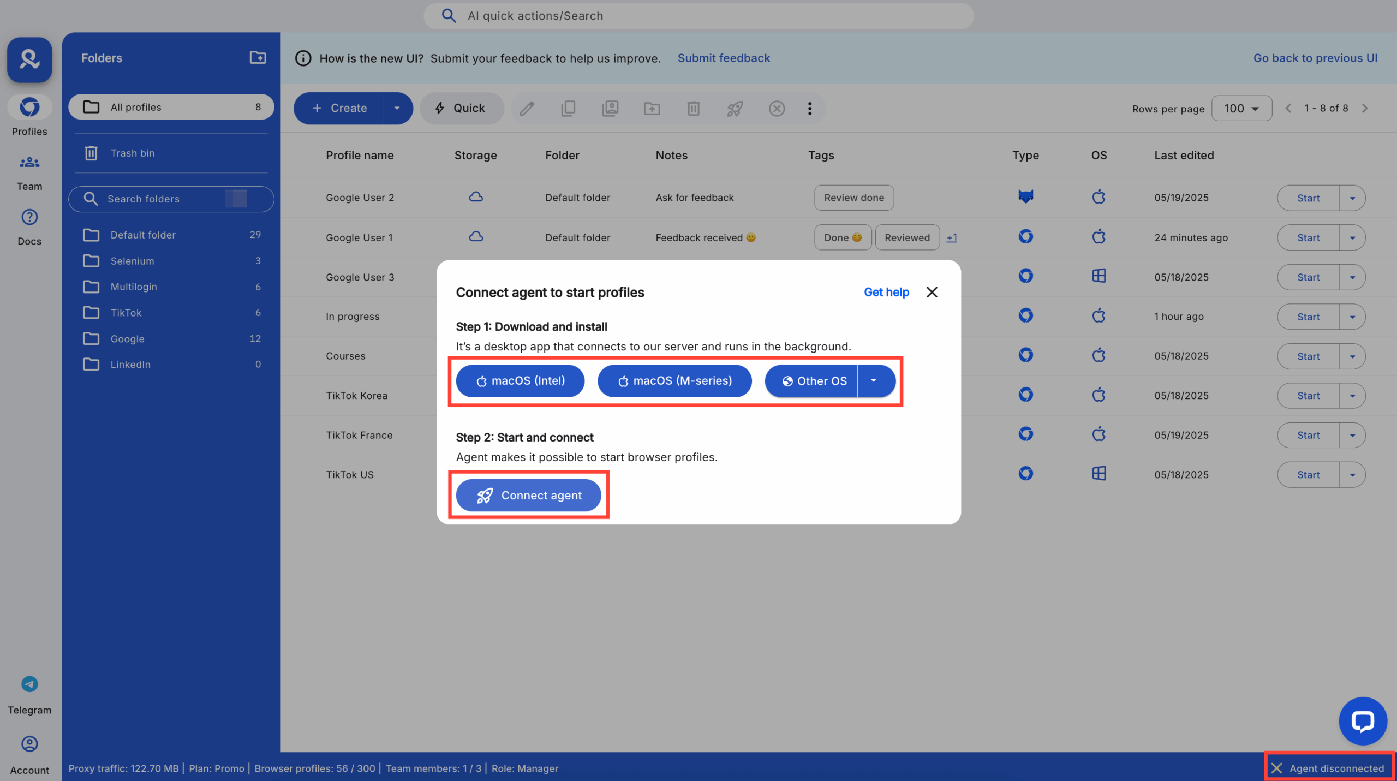
Task: Select the Selenium folder
Action: [x=132, y=261]
